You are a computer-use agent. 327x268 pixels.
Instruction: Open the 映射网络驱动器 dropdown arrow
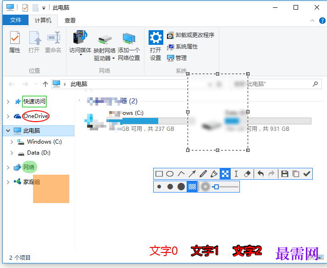(x=113, y=58)
